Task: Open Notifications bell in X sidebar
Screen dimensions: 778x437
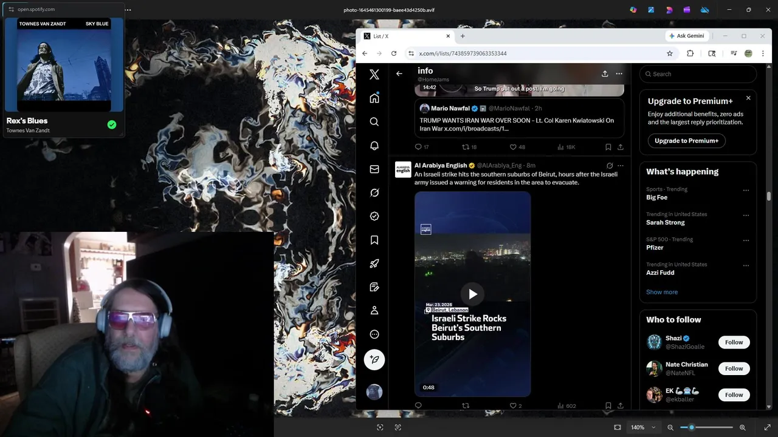Action: coord(374,145)
